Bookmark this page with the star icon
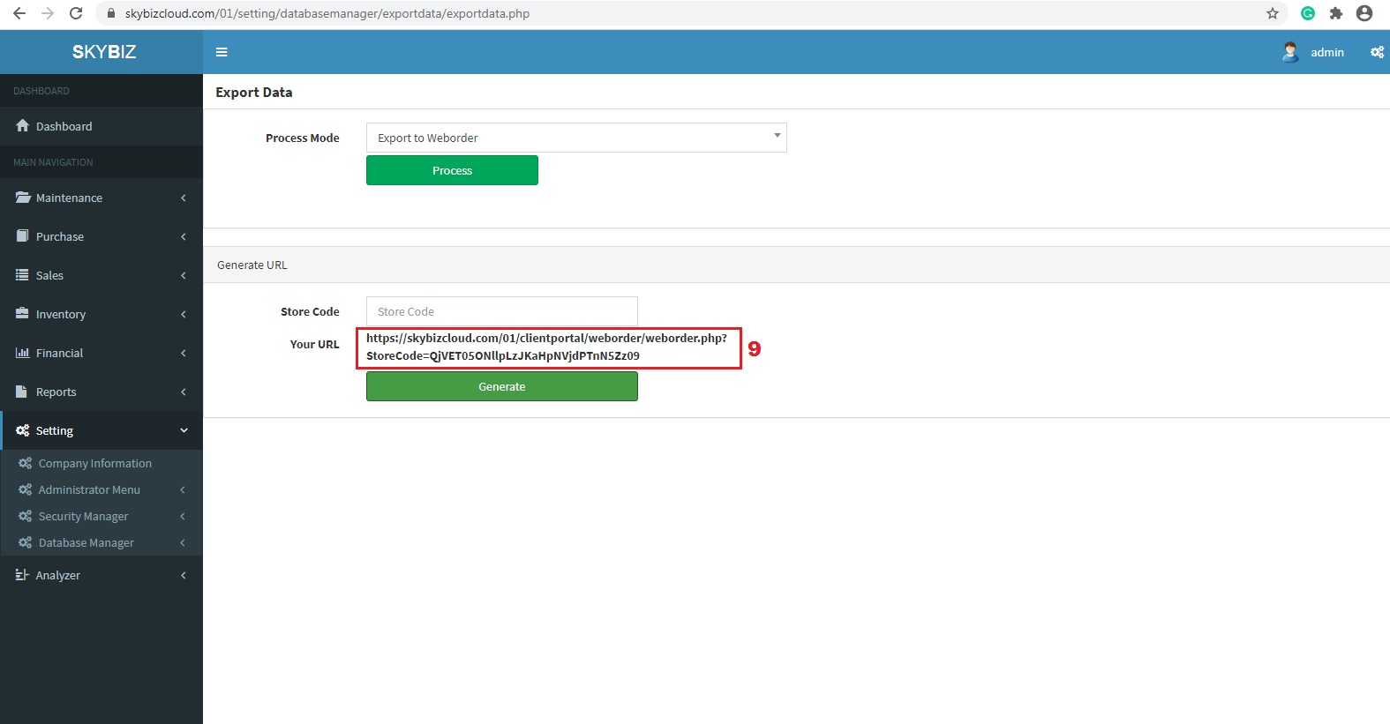This screenshot has width=1390, height=724. pos(1272,13)
